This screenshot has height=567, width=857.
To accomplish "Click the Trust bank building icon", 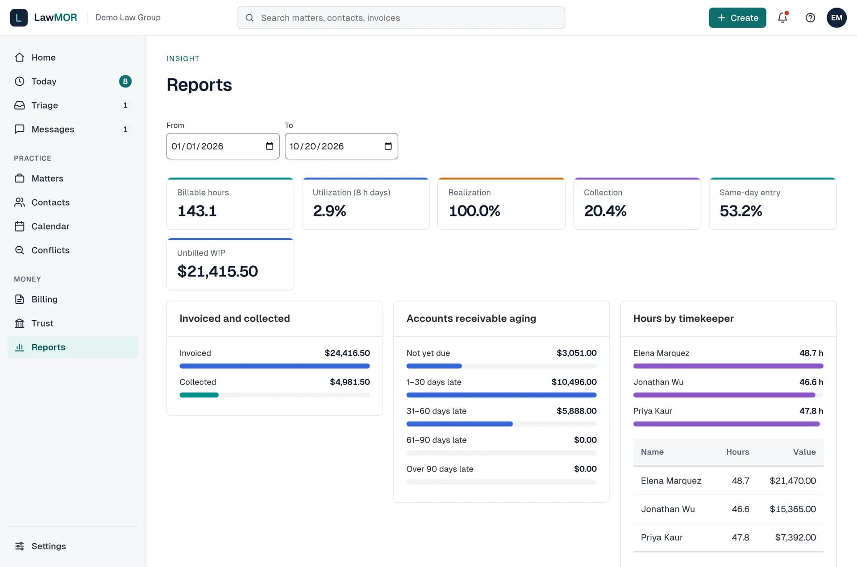I will (x=19, y=323).
